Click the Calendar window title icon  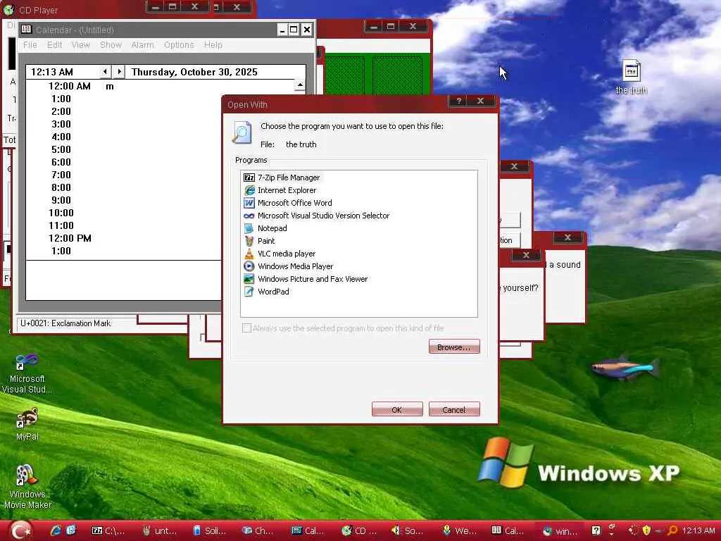click(x=27, y=30)
